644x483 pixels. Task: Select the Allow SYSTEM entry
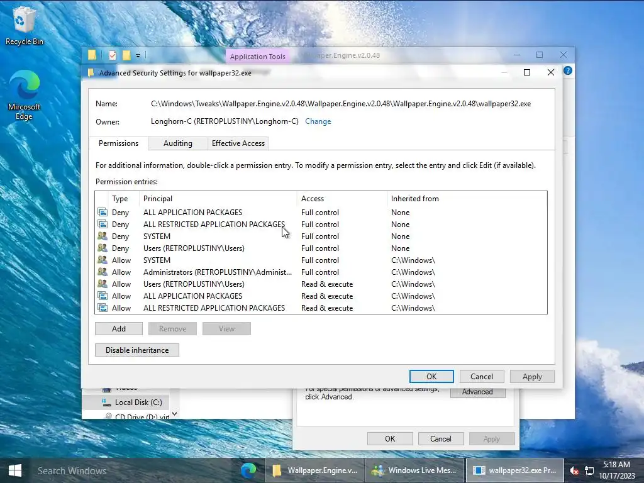pyautogui.click(x=321, y=260)
